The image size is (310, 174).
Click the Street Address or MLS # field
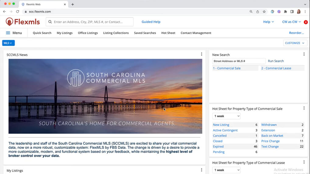239,61
